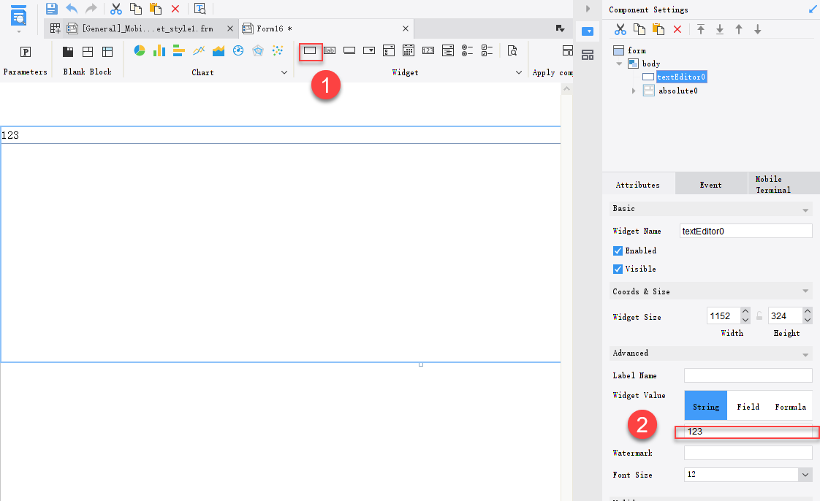Insert a pie chart

[139, 50]
